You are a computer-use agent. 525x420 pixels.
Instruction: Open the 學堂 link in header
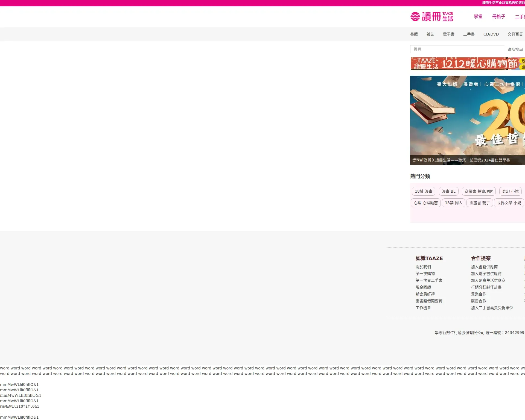click(x=478, y=16)
